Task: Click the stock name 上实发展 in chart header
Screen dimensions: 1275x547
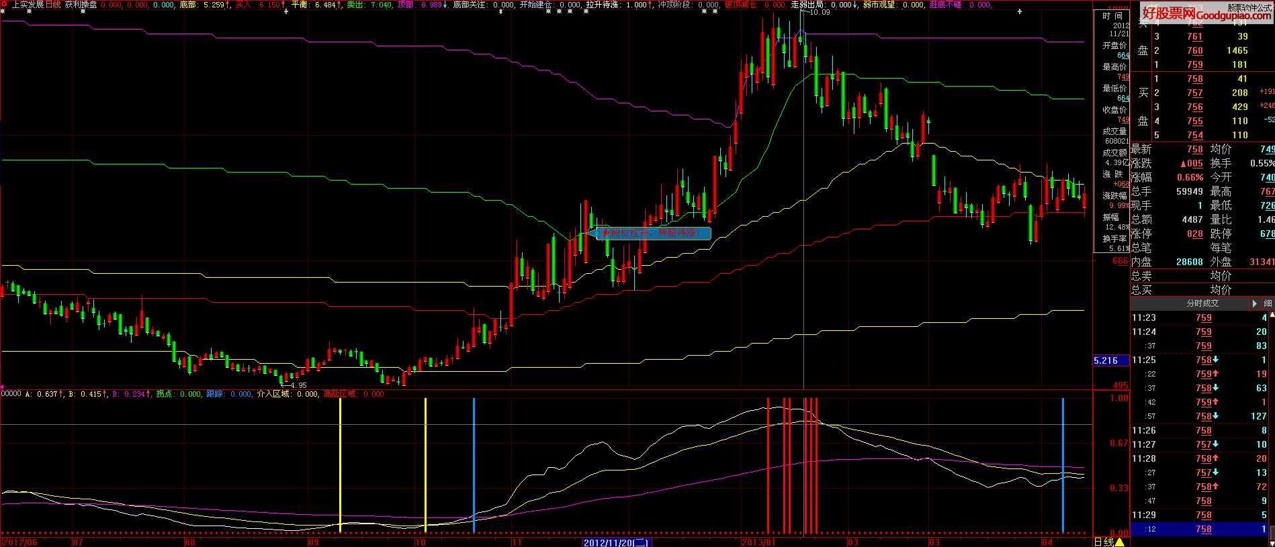Action: click(x=29, y=5)
